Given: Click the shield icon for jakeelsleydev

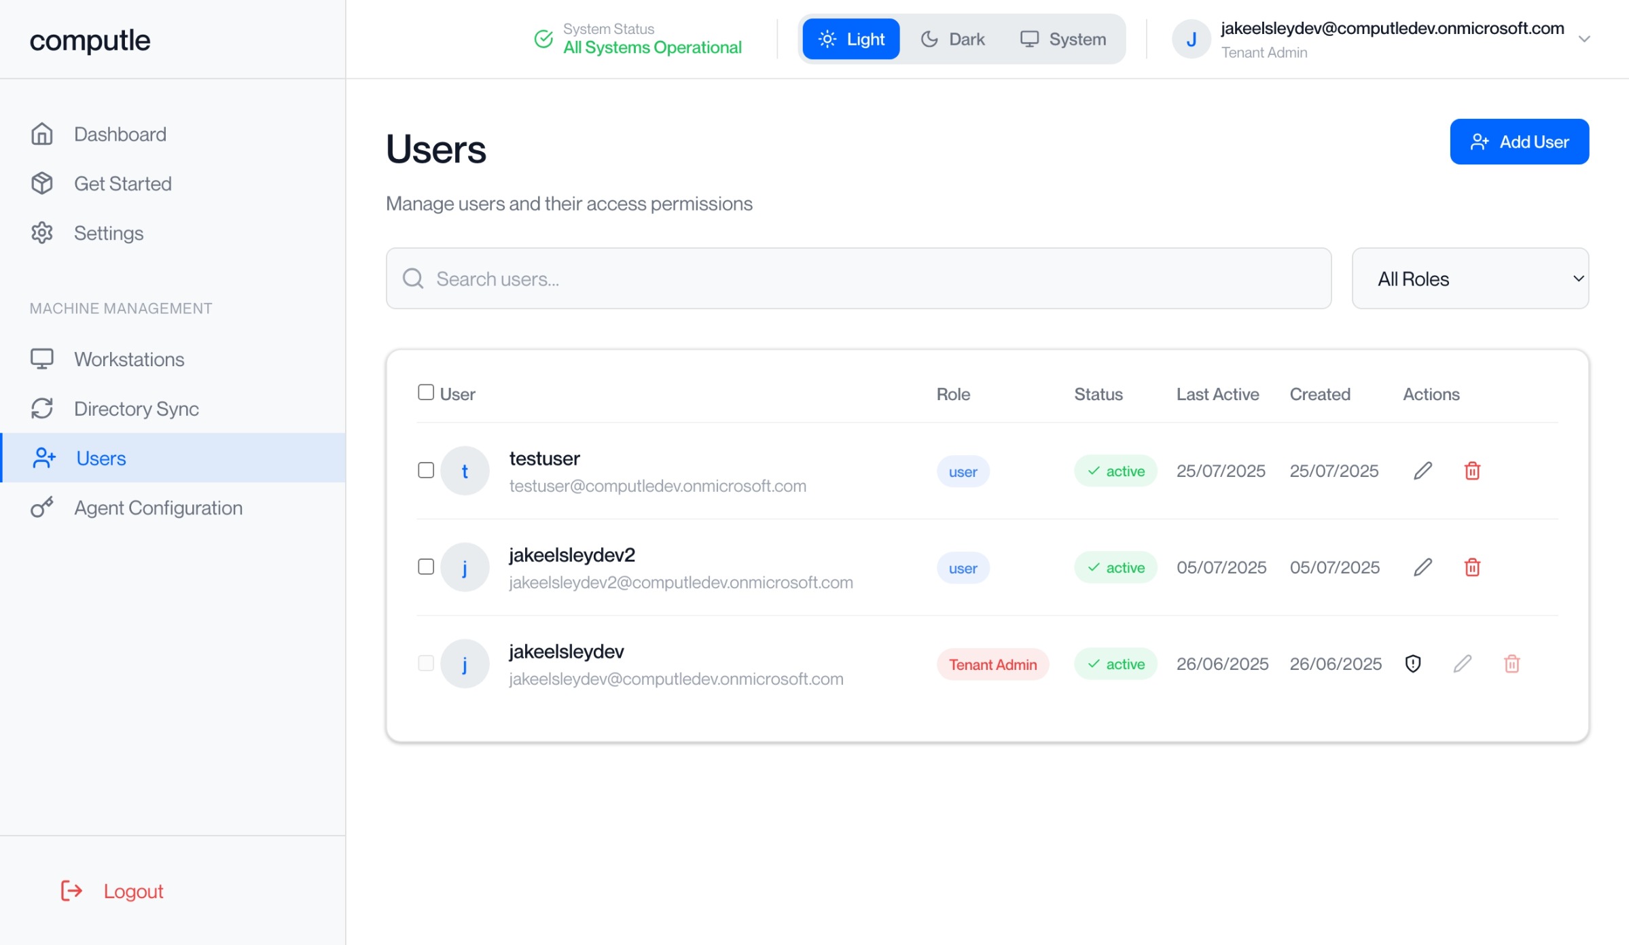Looking at the screenshot, I should [x=1413, y=664].
